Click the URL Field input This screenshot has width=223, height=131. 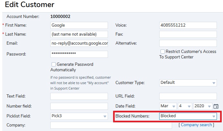click(188, 96)
